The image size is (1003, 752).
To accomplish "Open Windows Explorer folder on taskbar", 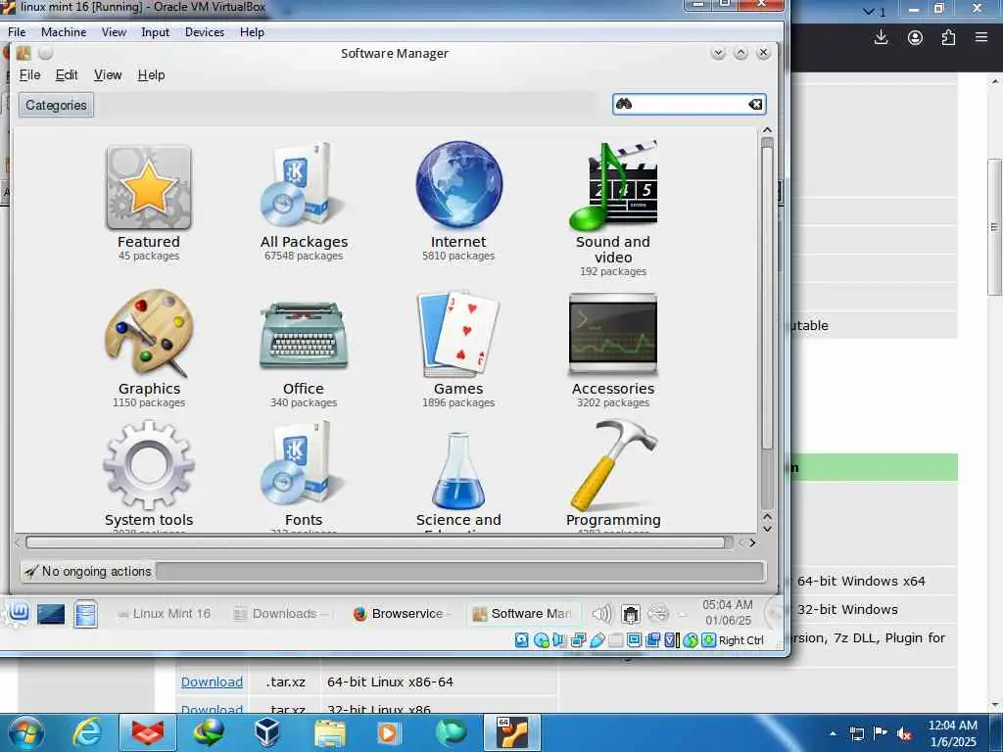I will point(329,732).
